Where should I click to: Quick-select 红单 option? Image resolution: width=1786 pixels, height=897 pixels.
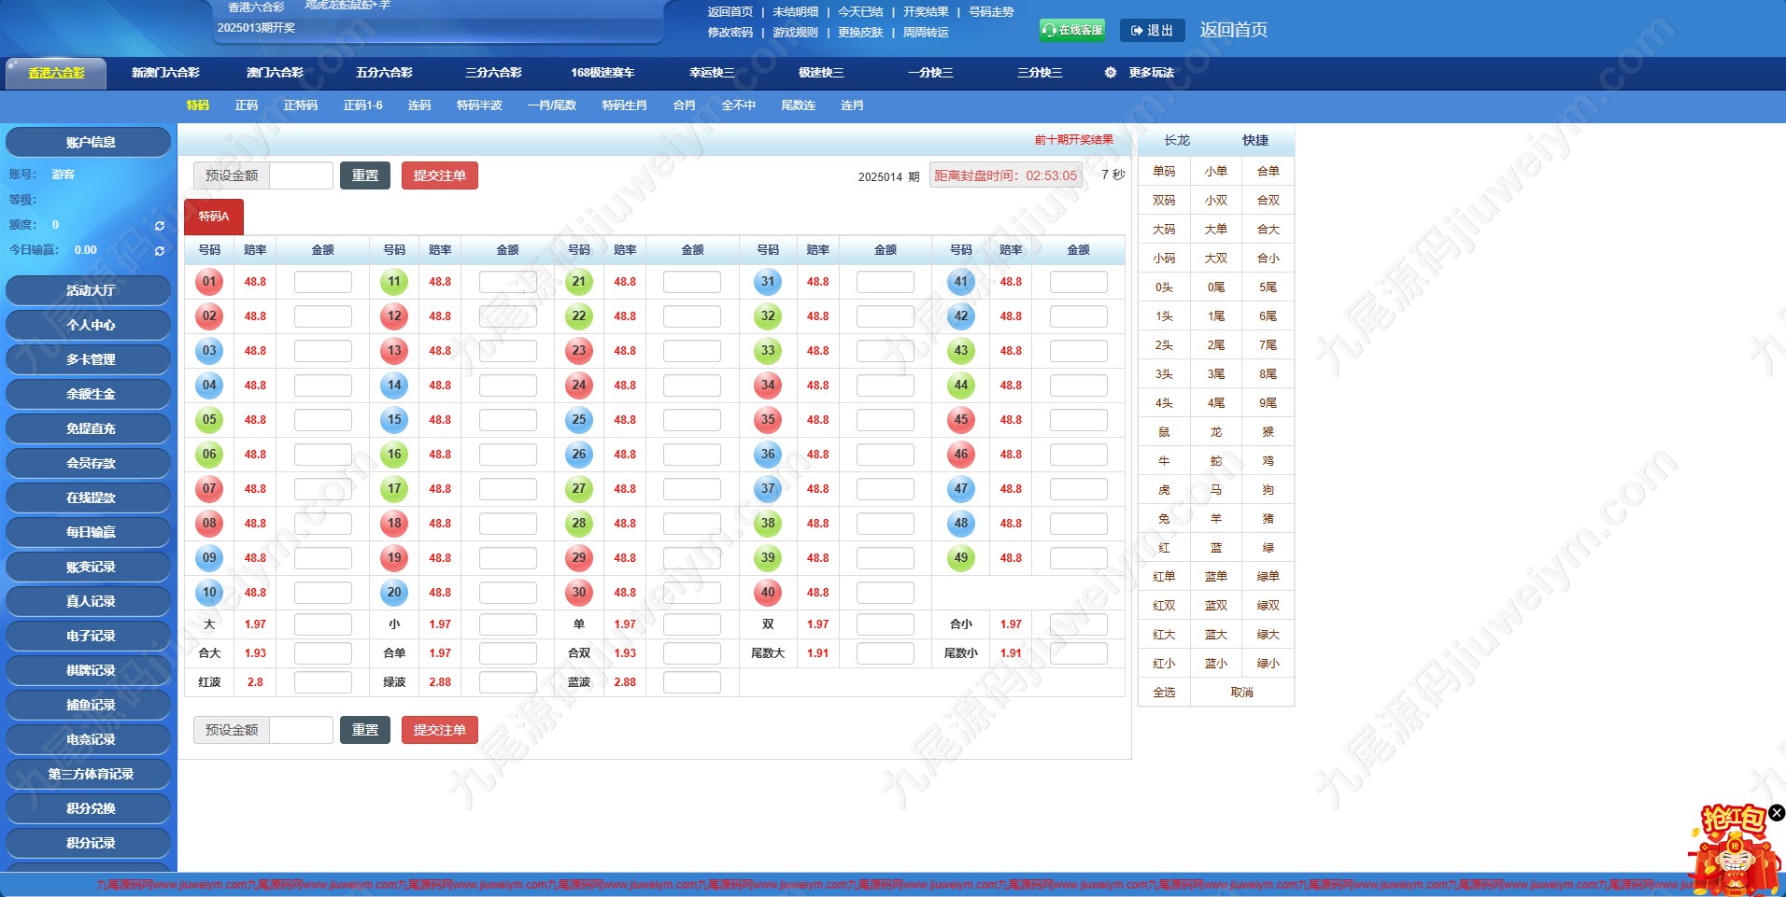click(x=1164, y=577)
